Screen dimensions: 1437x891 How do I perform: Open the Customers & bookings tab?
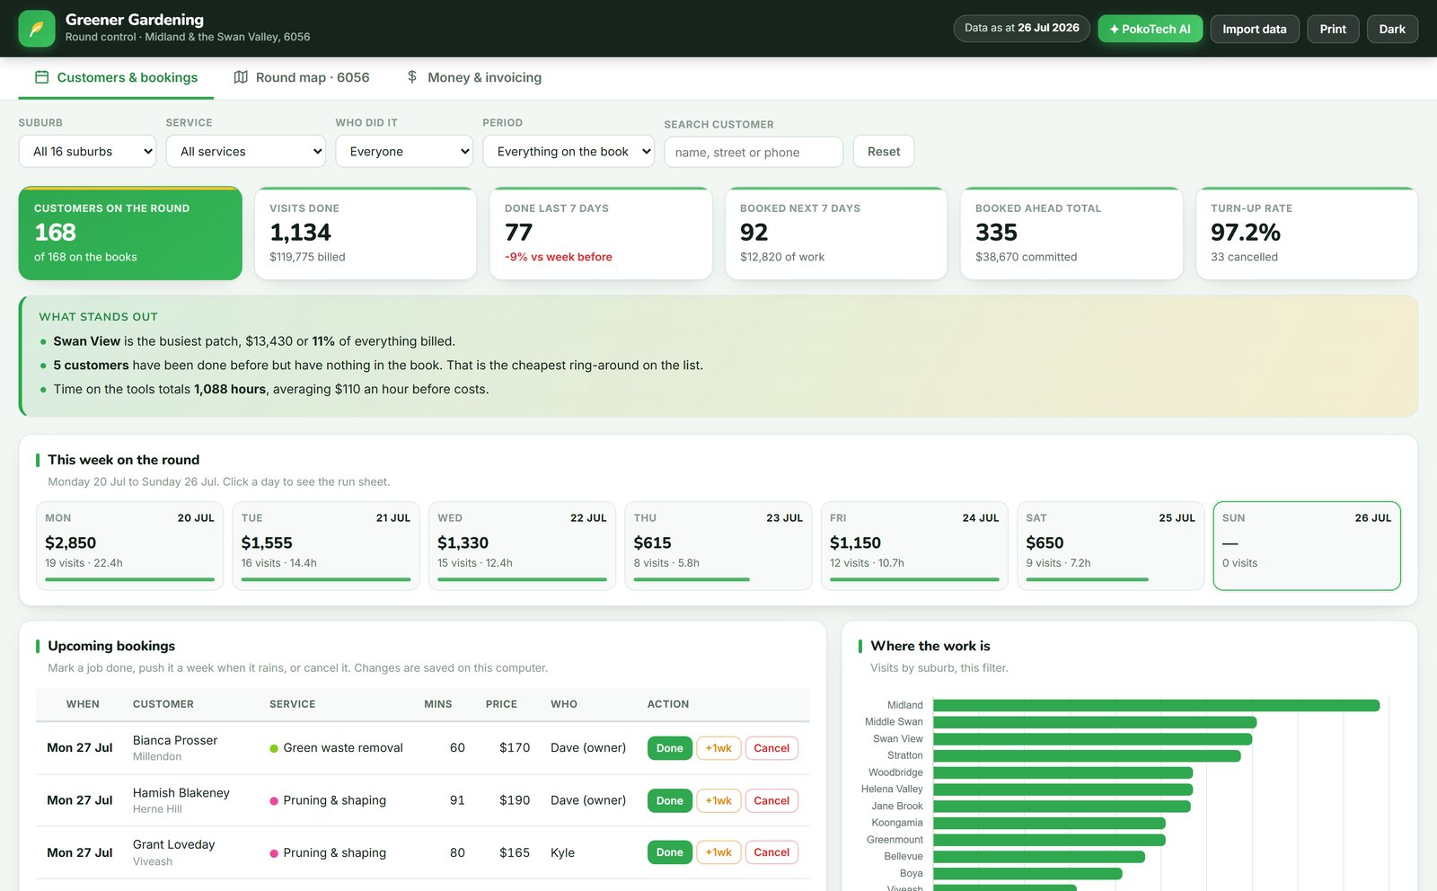click(x=116, y=78)
